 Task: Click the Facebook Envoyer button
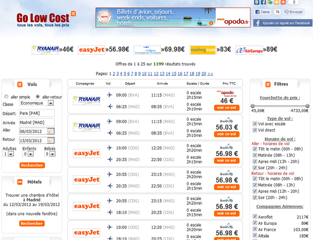tap(293, 12)
